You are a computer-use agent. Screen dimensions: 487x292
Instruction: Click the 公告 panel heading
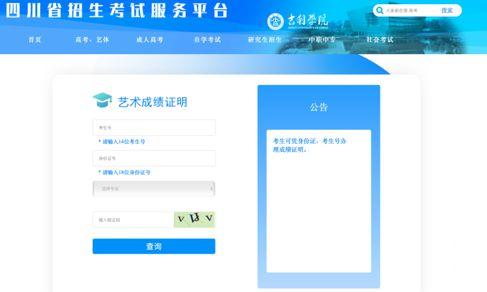coord(318,107)
